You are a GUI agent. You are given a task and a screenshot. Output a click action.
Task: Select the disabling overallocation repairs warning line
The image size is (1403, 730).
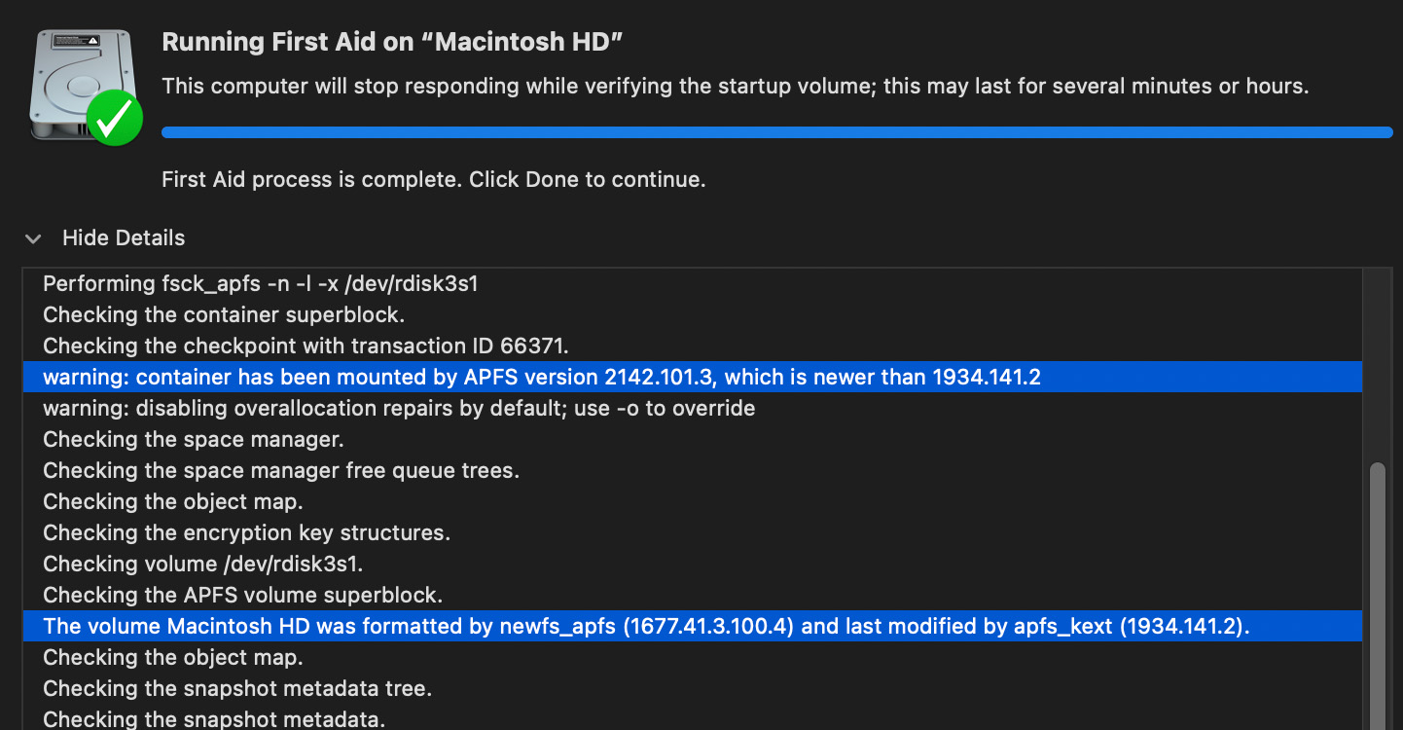coord(399,409)
